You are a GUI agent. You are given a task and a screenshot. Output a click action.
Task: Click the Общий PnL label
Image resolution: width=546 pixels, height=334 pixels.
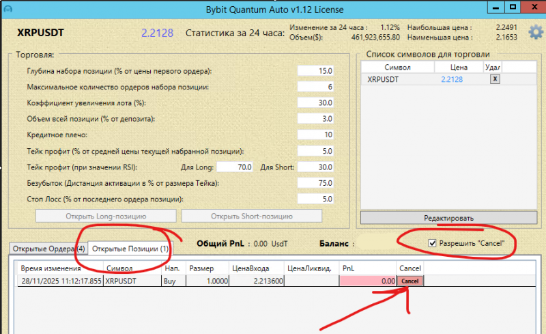(x=220, y=244)
